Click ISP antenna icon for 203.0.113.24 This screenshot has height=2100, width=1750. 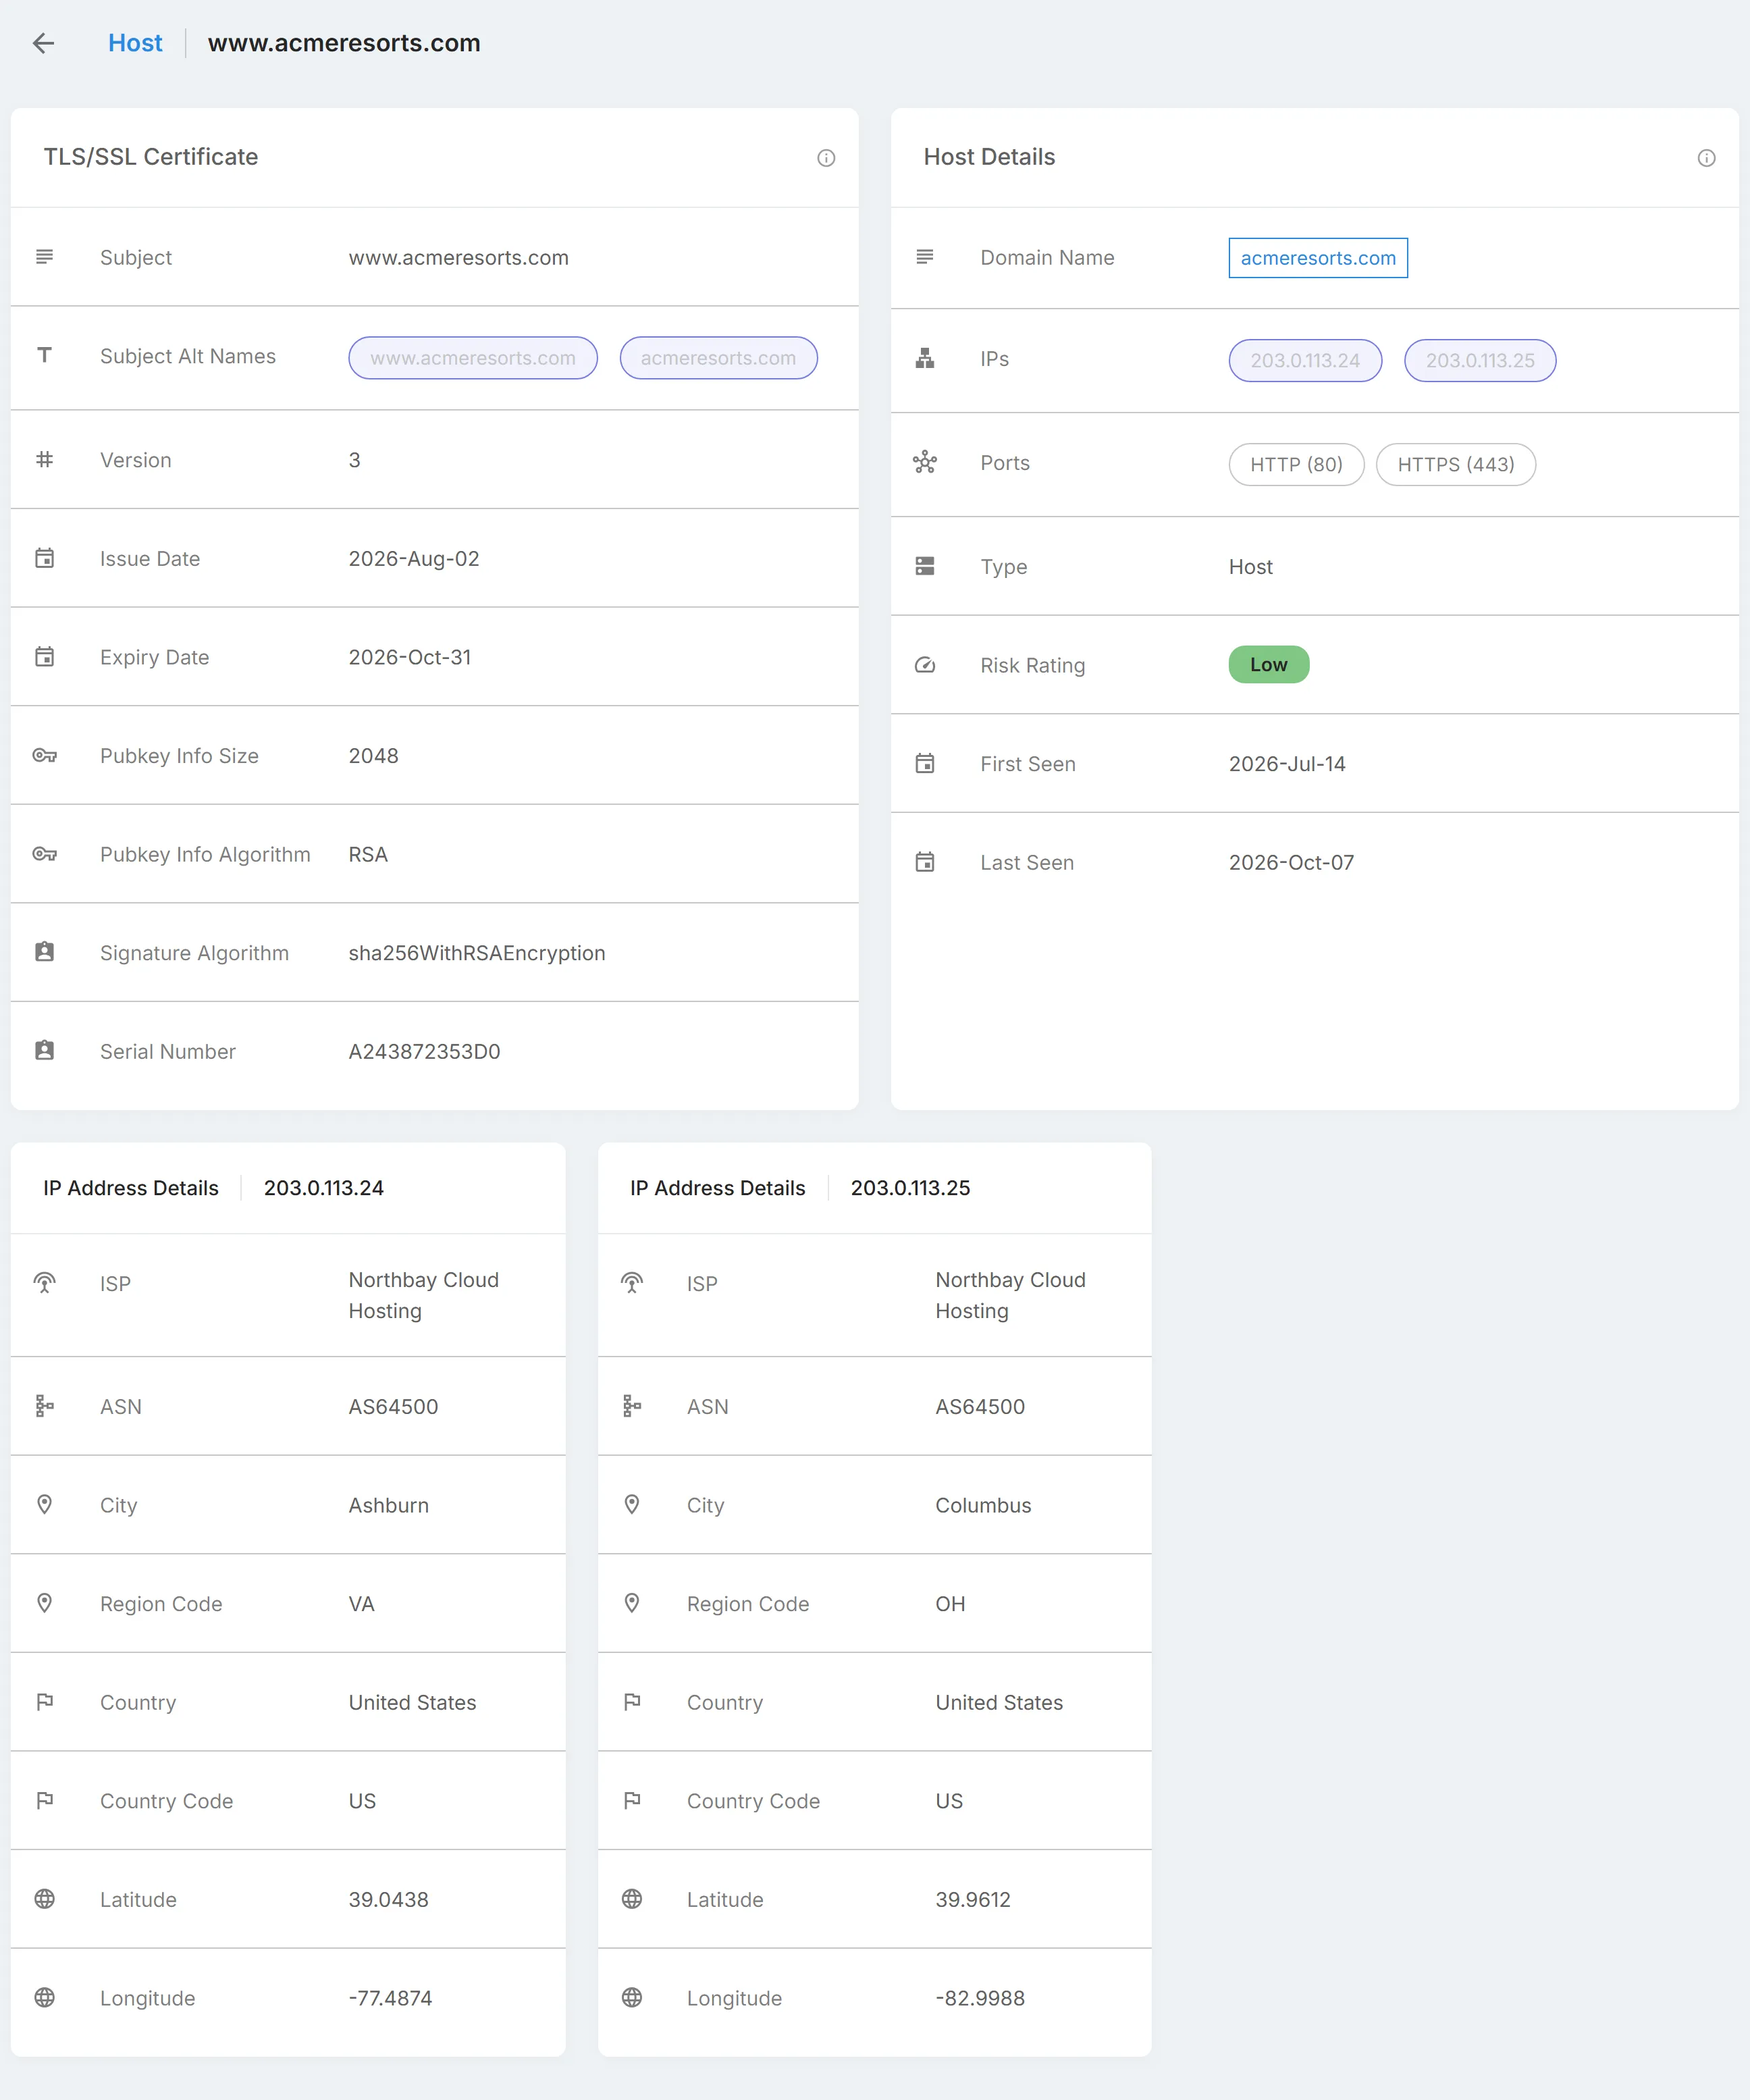click(44, 1282)
